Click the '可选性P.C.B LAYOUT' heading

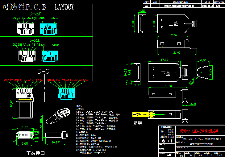point(38,7)
